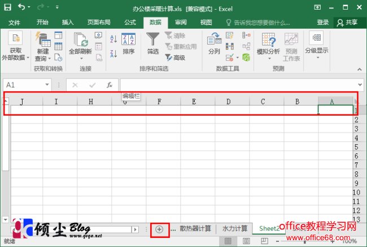Switch to Page Layout view icon
The height and width of the screenshot is (247, 367).
(246, 241)
